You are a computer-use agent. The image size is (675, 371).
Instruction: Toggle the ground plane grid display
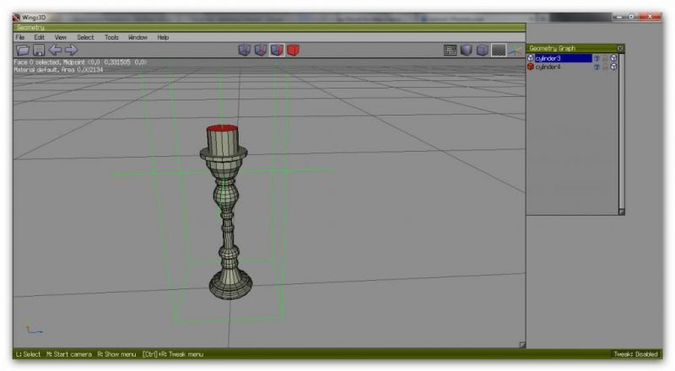499,51
